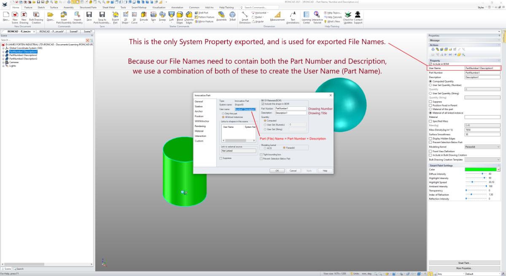Click the Text Annotations icon
506x276 pixels.
[293, 14]
